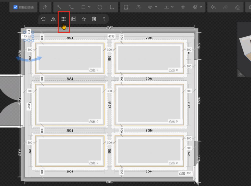The height and width of the screenshot is (186, 251).
Task: Select the circle shape tool
Action: point(100,7)
